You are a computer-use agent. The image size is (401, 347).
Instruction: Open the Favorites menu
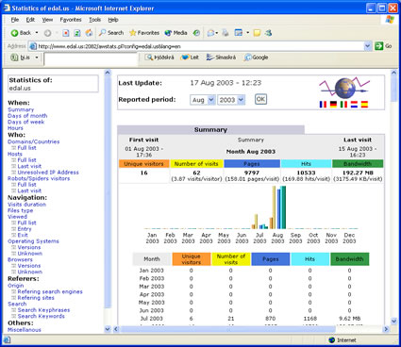71,20
